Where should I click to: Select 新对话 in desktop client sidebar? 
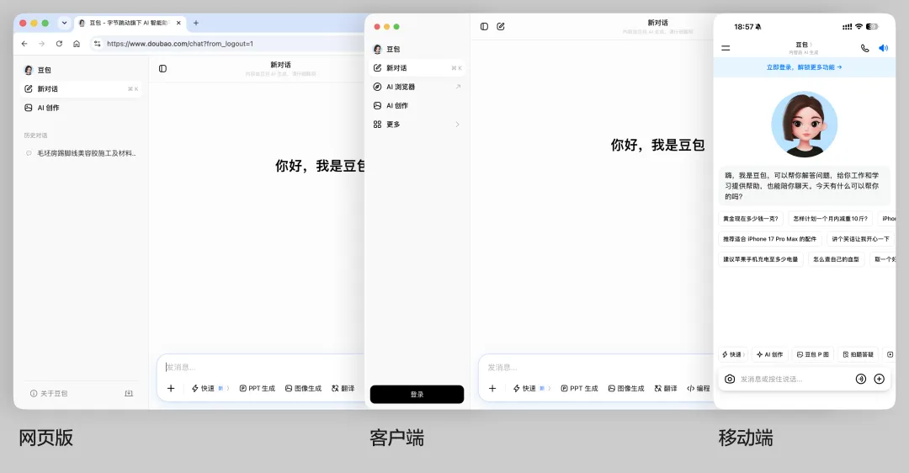[417, 68]
